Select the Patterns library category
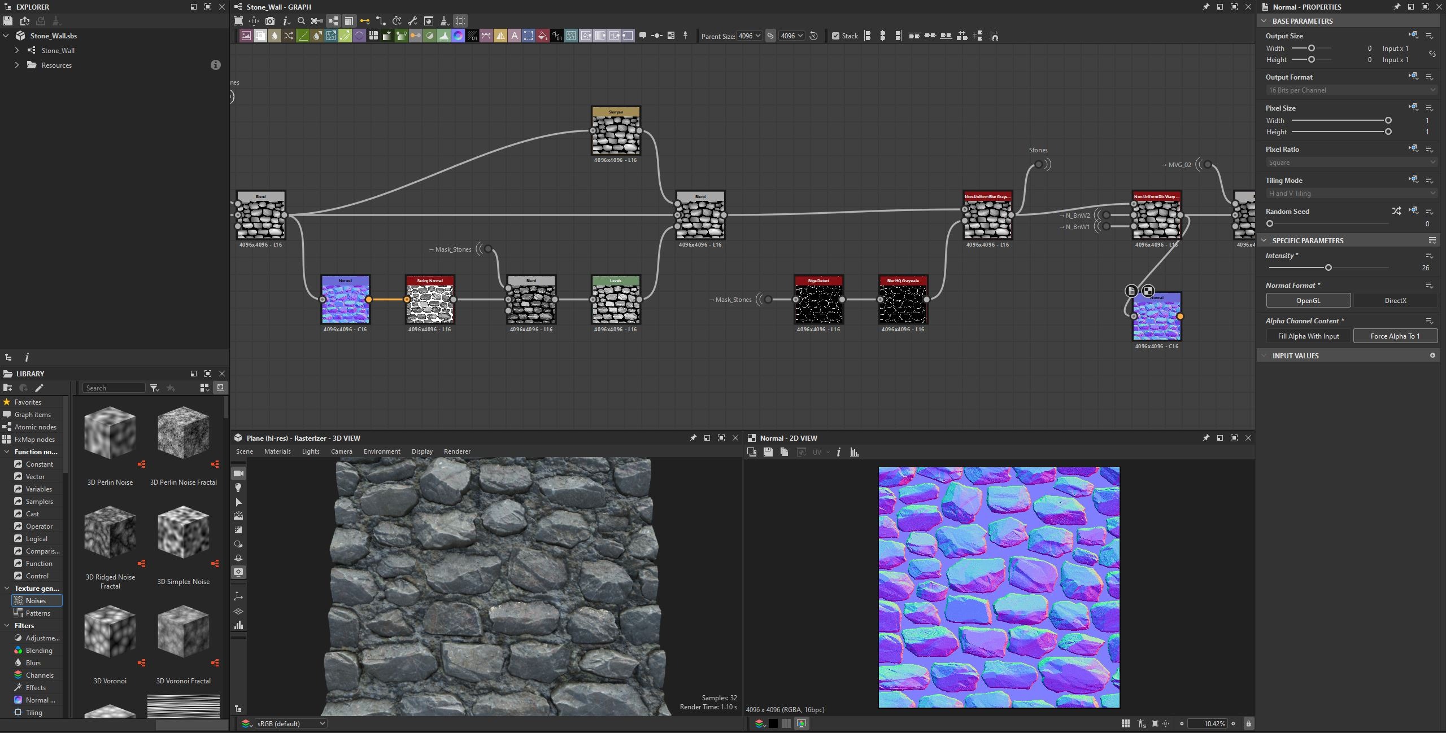This screenshot has width=1446, height=733. point(37,613)
